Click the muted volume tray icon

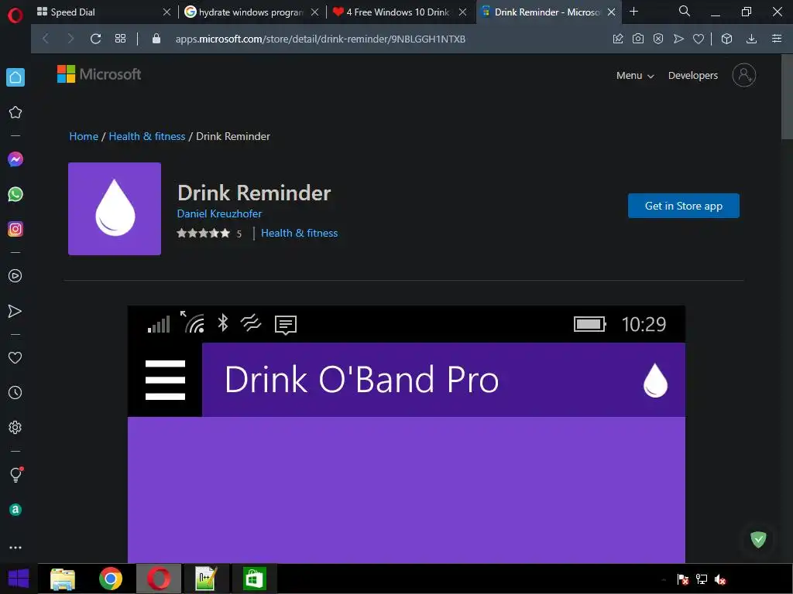coord(720,579)
